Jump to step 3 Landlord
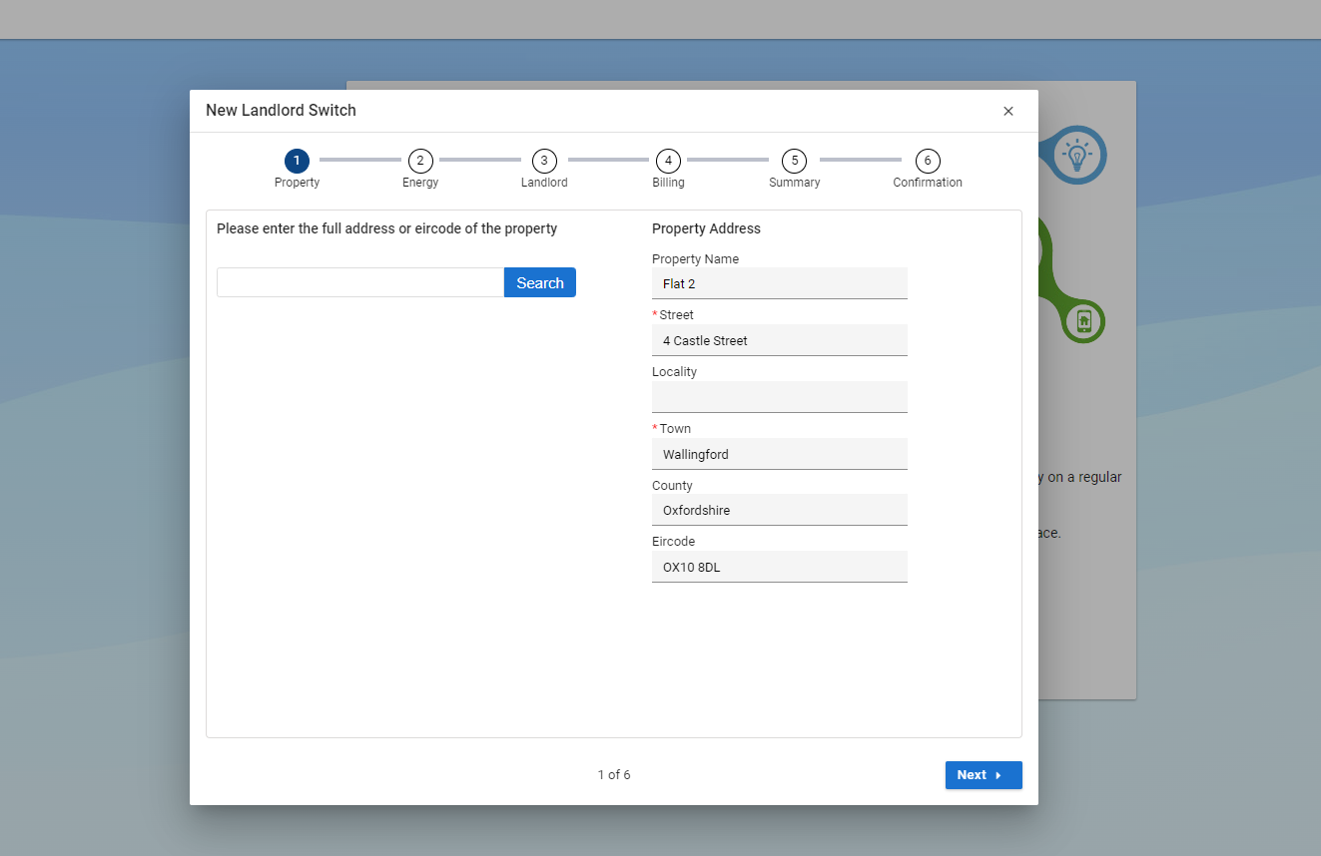1321x856 pixels. tap(544, 161)
